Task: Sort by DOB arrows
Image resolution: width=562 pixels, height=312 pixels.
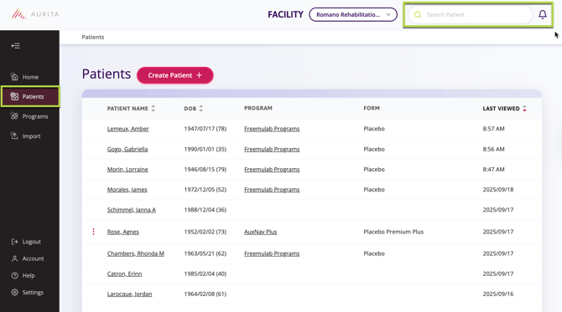Action: click(201, 108)
